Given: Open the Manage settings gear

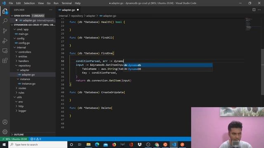Looking at the screenshot, I should point(5,132).
